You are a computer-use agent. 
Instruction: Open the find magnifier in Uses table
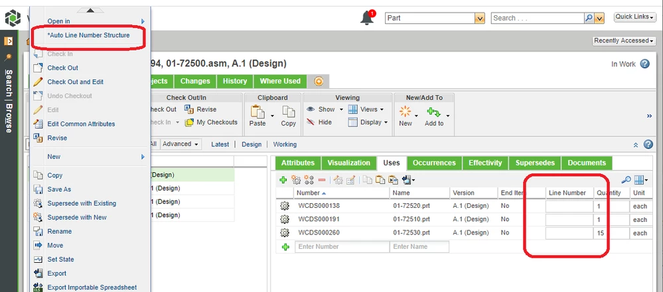(x=626, y=180)
